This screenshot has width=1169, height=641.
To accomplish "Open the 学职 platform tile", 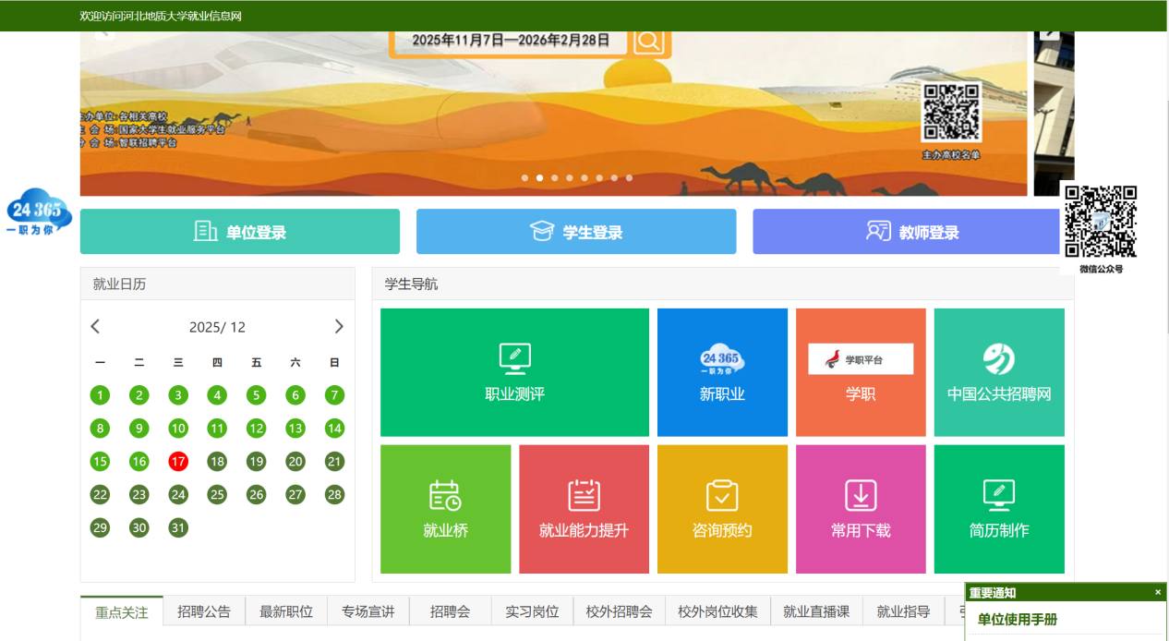I will pyautogui.click(x=861, y=372).
